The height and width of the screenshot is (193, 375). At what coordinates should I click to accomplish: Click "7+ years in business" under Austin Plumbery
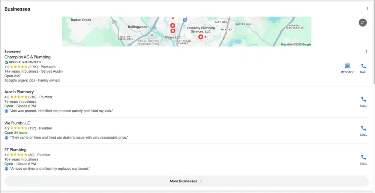pyautogui.click(x=21, y=102)
